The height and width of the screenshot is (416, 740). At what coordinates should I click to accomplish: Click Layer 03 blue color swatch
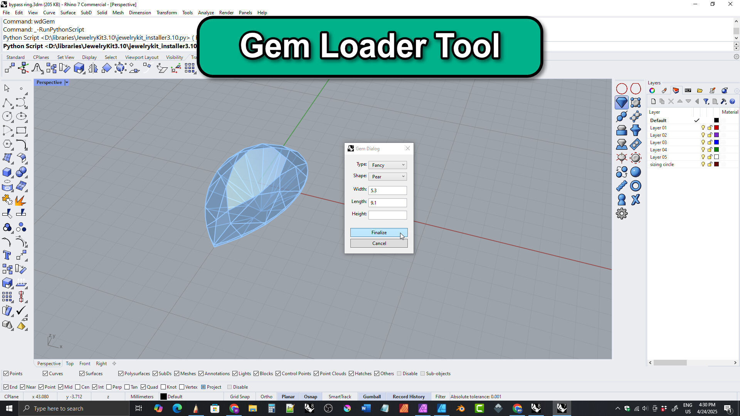point(716,143)
